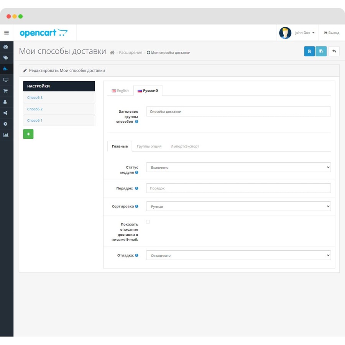Click the home breadcrumb icon
The image size is (345, 345).
[112, 53]
